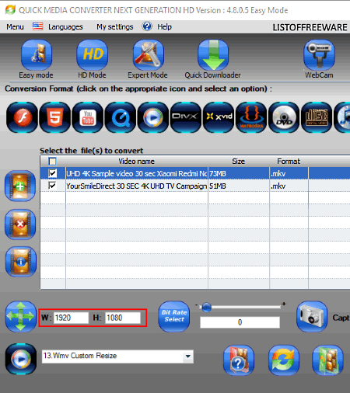Click the 73MB size cell
Viewport: 350px width, 393px height.
(239, 173)
